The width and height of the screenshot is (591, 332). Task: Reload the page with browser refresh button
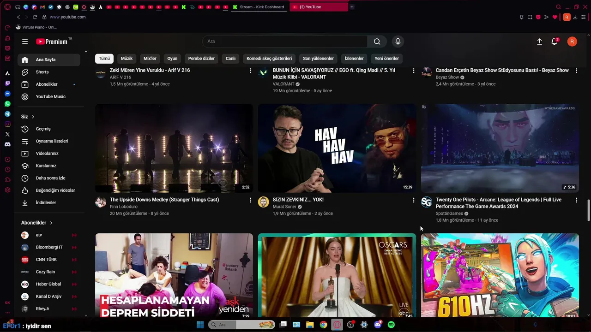(35, 17)
